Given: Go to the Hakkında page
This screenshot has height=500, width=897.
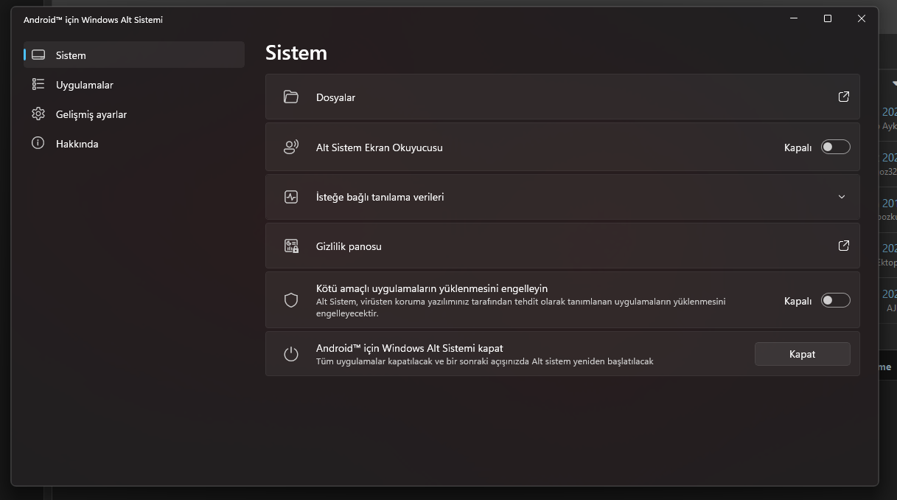Looking at the screenshot, I should click(x=77, y=144).
